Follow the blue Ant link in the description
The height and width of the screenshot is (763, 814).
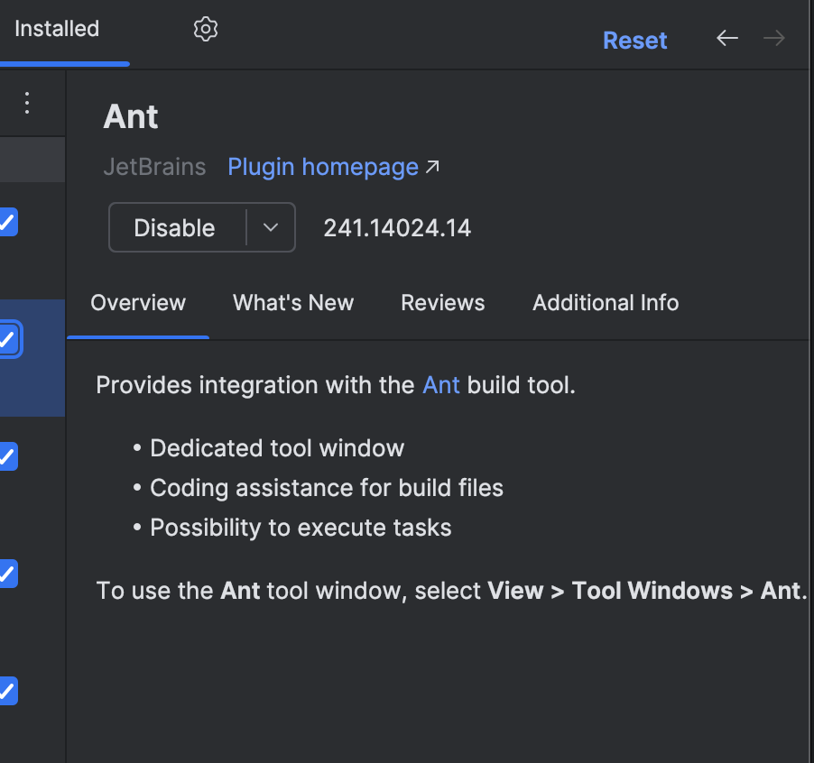441,385
